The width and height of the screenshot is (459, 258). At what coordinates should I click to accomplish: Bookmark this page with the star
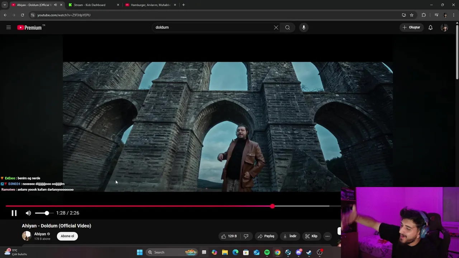tap(412, 15)
